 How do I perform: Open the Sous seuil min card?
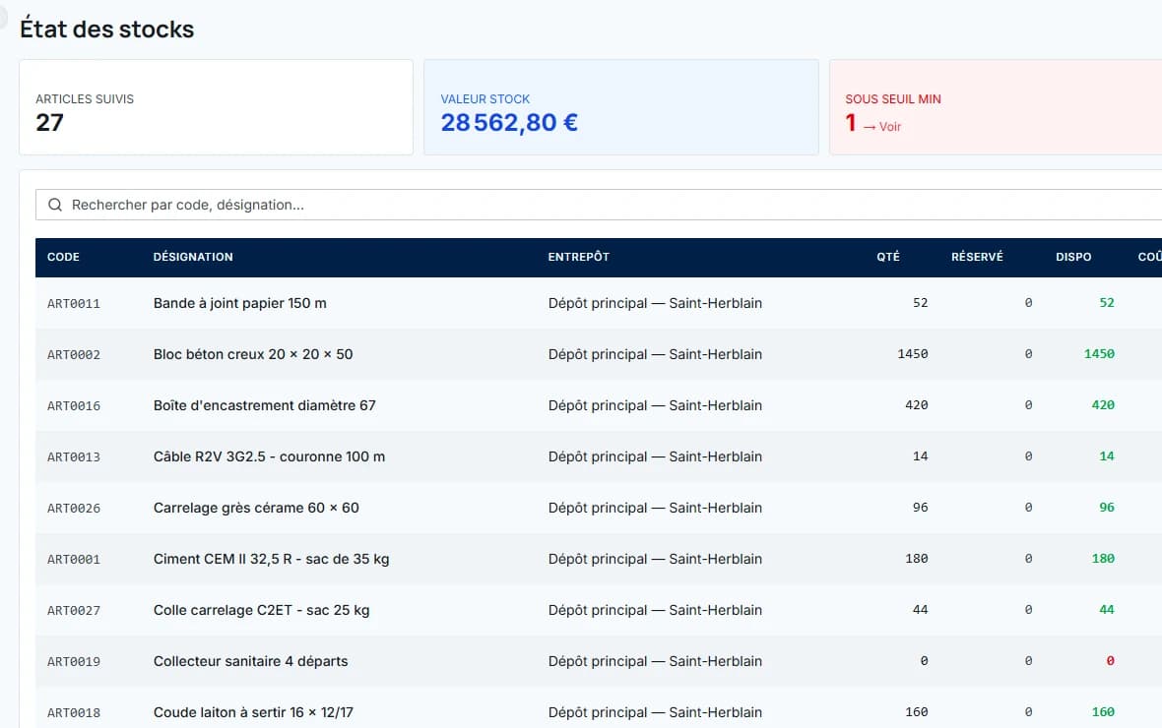pyautogui.click(x=996, y=107)
